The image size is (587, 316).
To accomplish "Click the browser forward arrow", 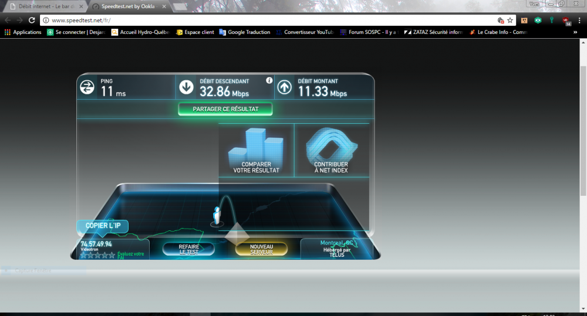I will (19, 20).
